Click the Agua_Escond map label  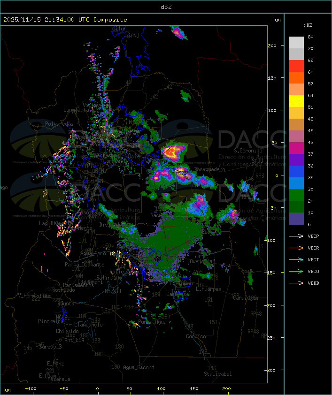(x=139, y=367)
